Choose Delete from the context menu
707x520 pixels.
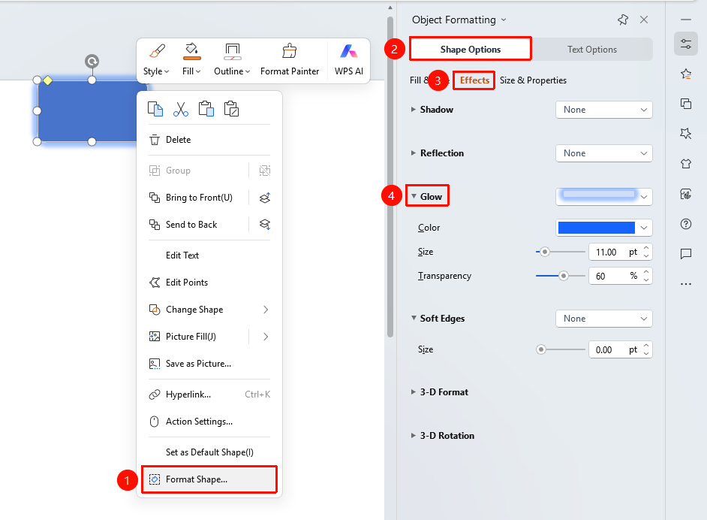pyautogui.click(x=209, y=140)
